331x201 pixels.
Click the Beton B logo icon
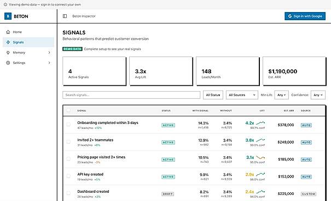(8, 16)
